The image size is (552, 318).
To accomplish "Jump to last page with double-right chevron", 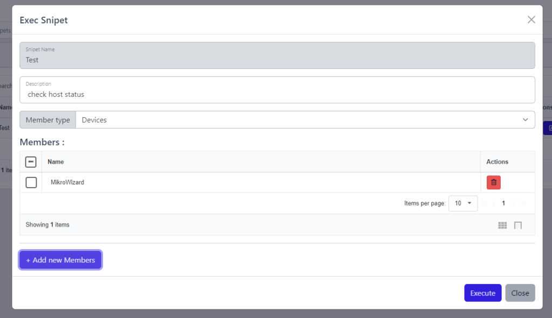I will point(523,203).
